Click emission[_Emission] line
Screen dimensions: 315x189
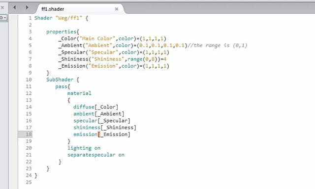click(102, 135)
